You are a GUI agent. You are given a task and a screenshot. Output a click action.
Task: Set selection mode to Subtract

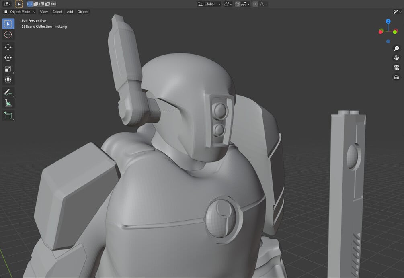(42, 4)
